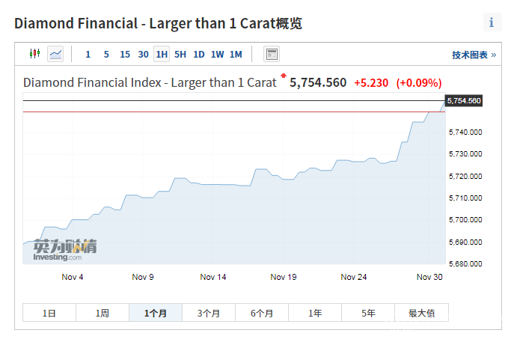Select the 1H interval button
The height and width of the screenshot is (345, 514).
click(x=162, y=54)
